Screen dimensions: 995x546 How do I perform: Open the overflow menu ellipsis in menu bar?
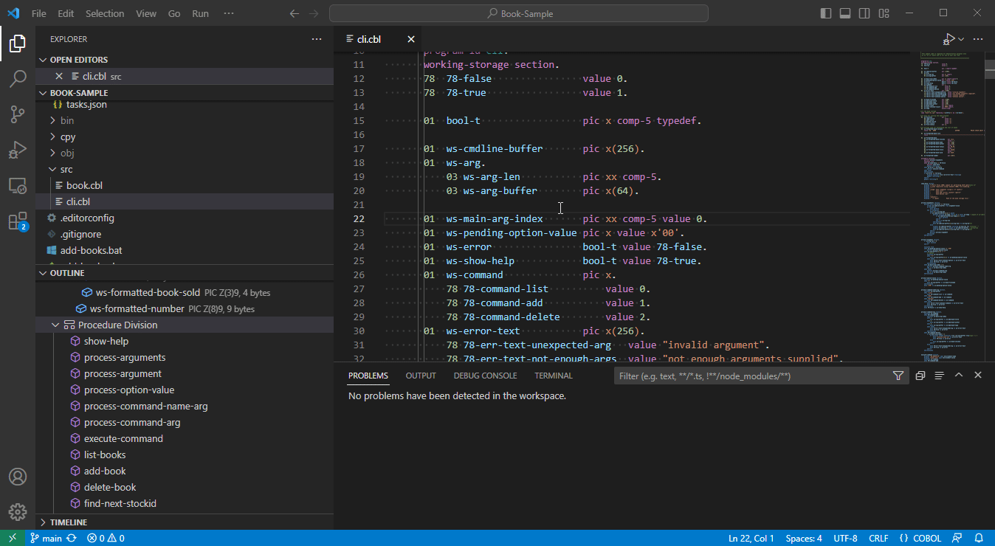tap(229, 13)
